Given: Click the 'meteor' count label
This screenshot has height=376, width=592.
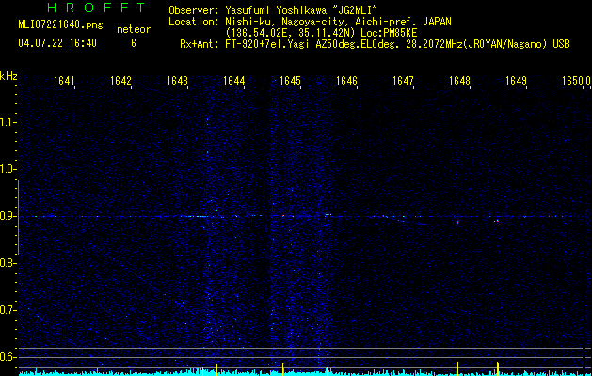Looking at the screenshot, I should [x=134, y=29].
